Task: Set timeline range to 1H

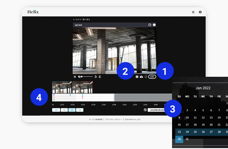Action: pyautogui.click(x=72, y=110)
